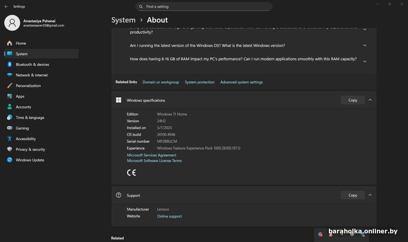Click the Gaming controller icon

click(10, 128)
